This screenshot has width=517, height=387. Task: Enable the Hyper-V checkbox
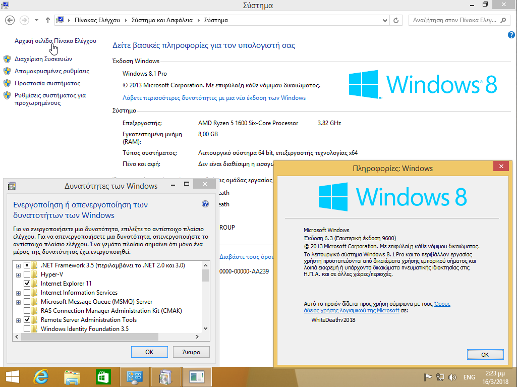coord(27,274)
